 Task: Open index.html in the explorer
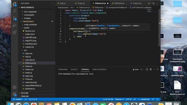click(30, 34)
